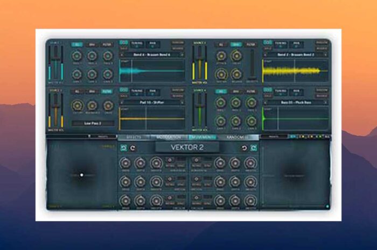Image resolution: width=377 pixels, height=250 pixels.
Task: Toggle Source 3 teal power button
Action: (123, 90)
